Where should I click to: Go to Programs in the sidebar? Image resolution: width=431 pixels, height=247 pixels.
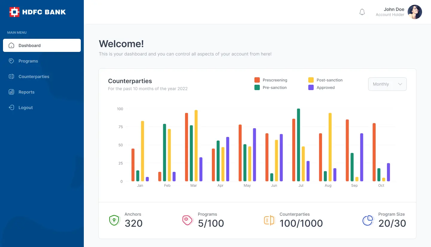[x=28, y=61]
